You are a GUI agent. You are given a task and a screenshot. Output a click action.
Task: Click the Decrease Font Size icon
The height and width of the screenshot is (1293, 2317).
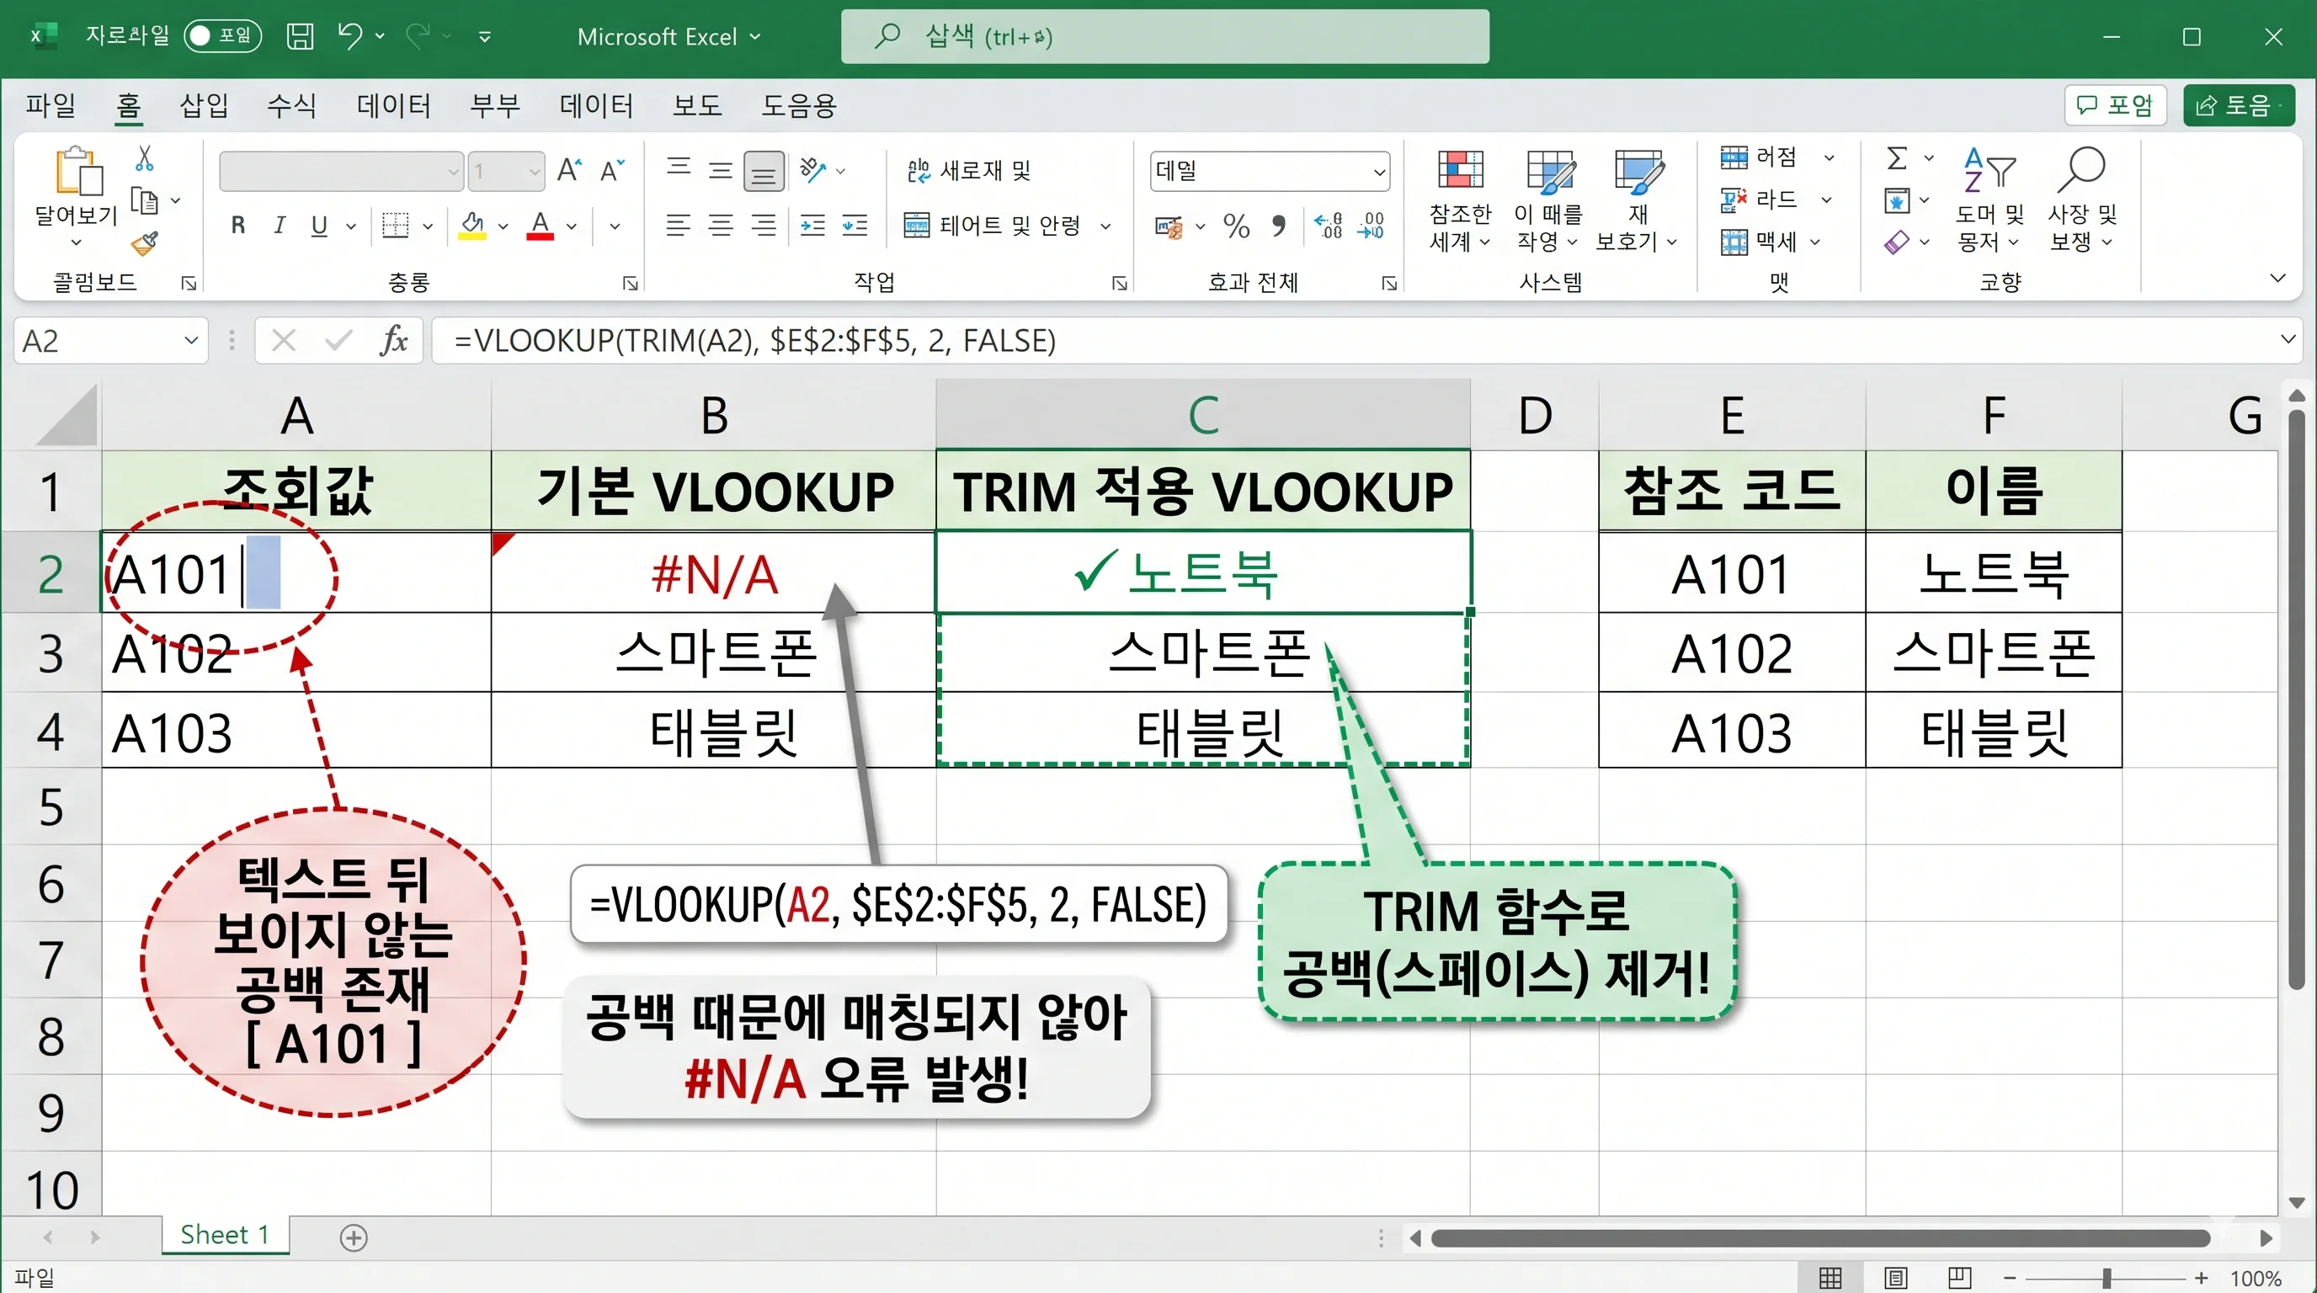pos(613,170)
